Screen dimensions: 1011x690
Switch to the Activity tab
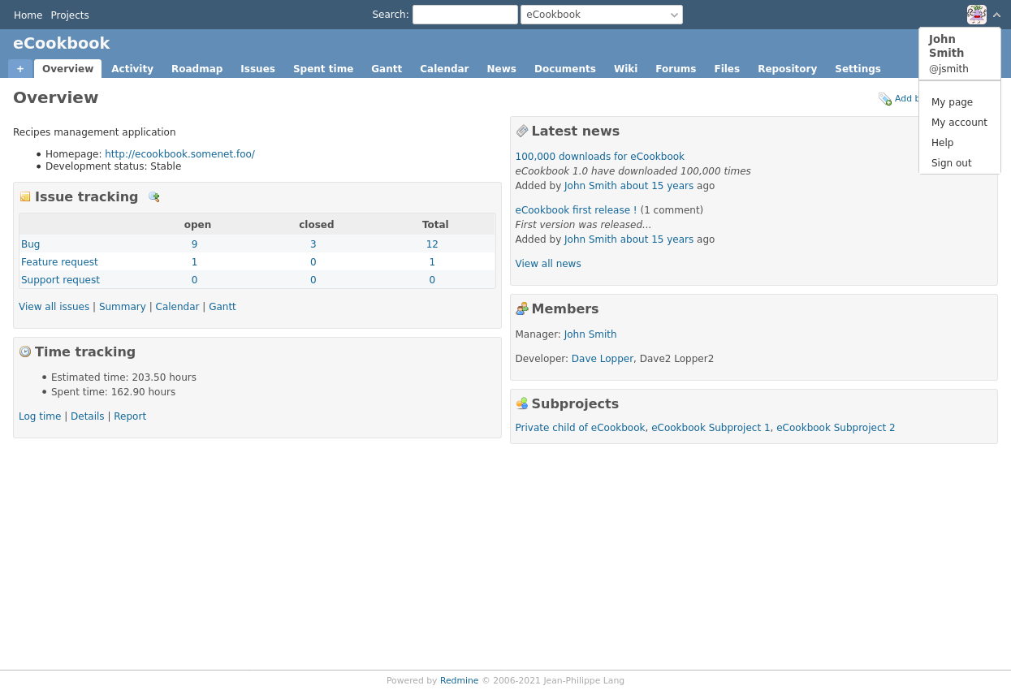click(132, 69)
